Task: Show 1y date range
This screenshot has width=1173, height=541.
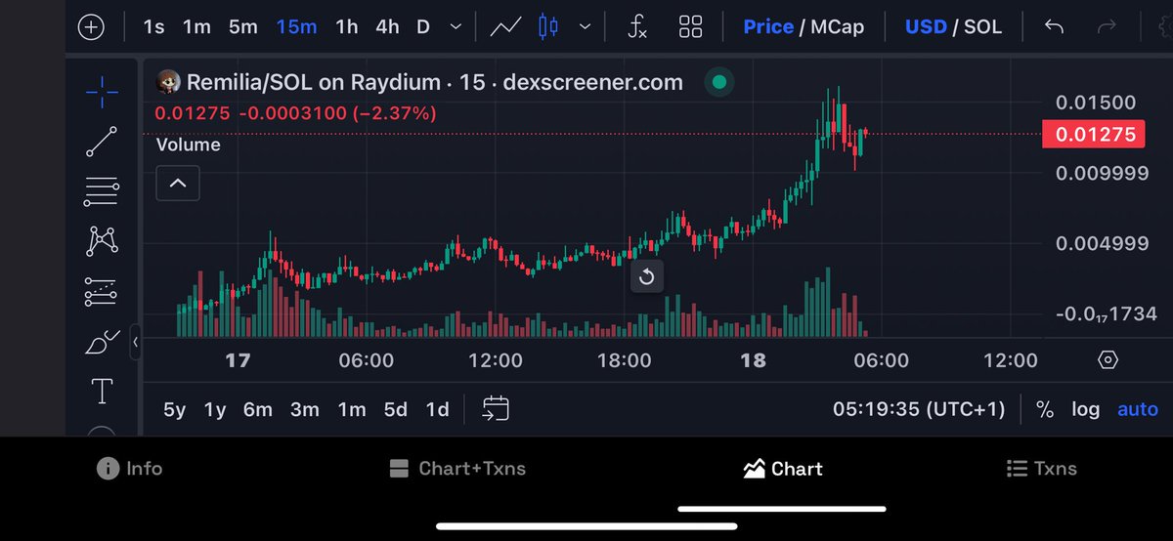Action: coord(215,409)
